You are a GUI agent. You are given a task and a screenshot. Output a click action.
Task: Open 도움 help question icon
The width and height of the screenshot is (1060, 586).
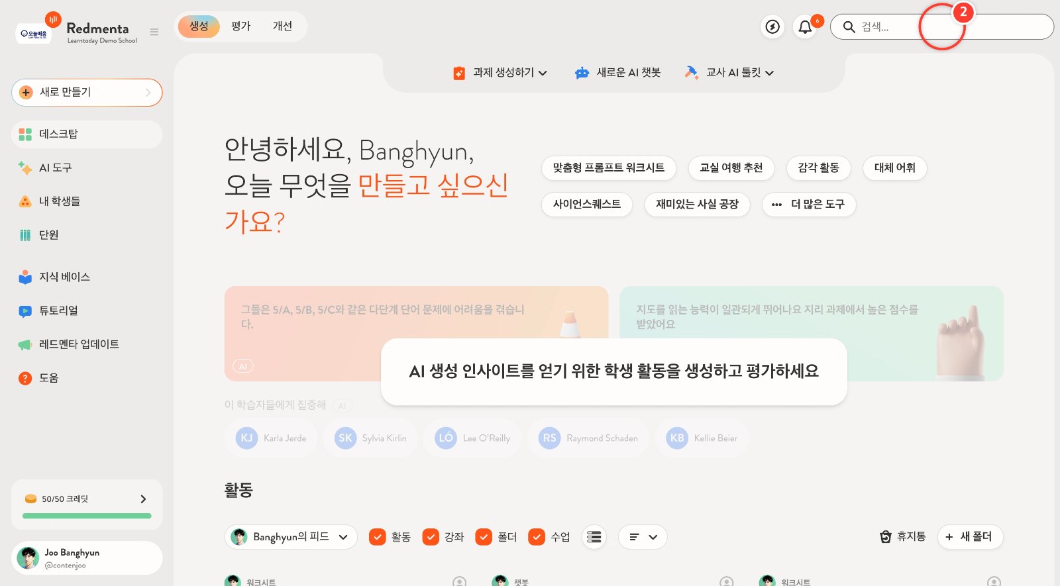[x=25, y=378]
